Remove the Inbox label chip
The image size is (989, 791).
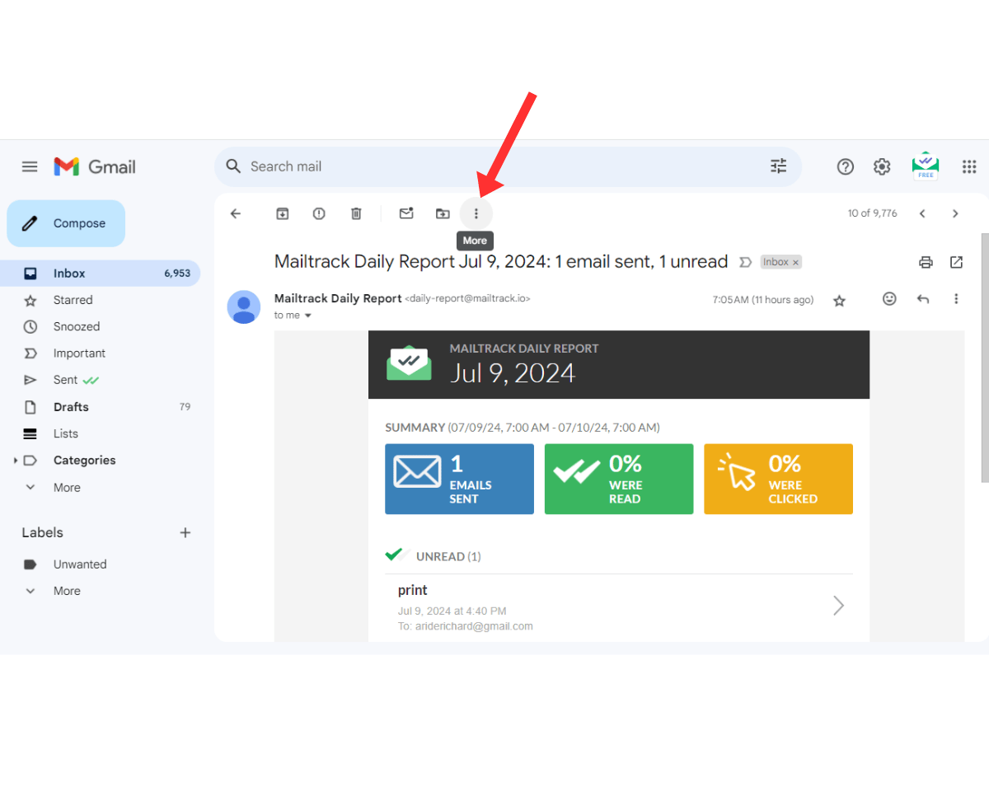[x=795, y=262]
